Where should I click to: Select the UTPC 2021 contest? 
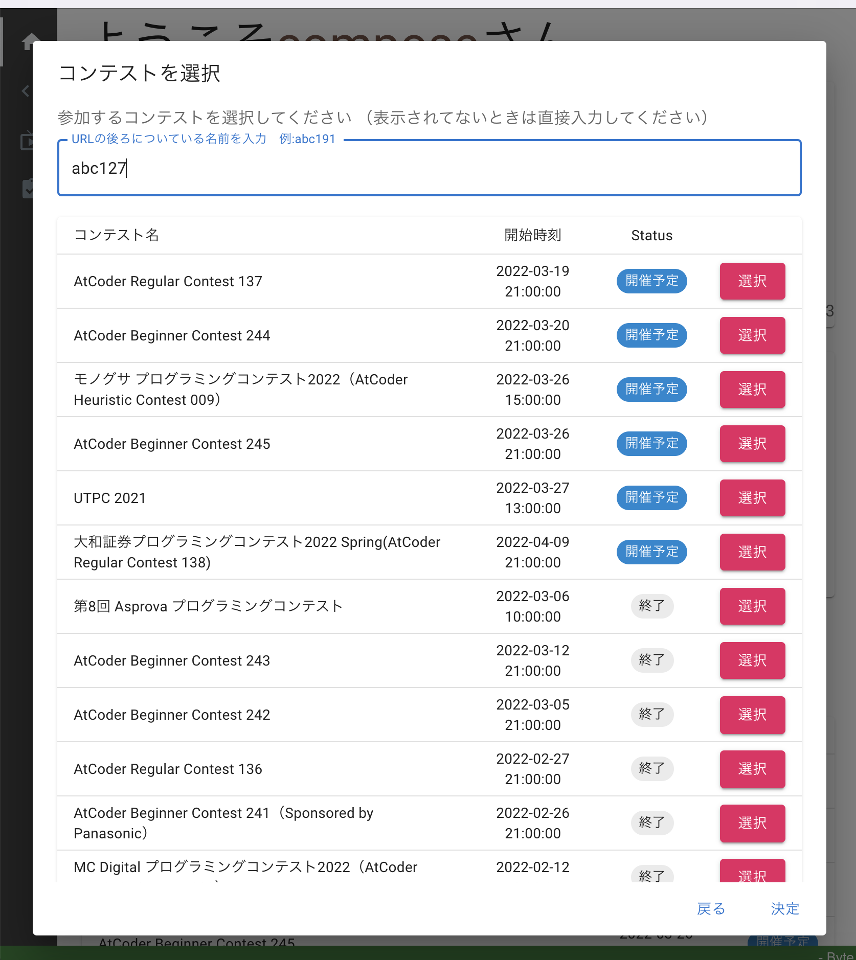click(752, 498)
